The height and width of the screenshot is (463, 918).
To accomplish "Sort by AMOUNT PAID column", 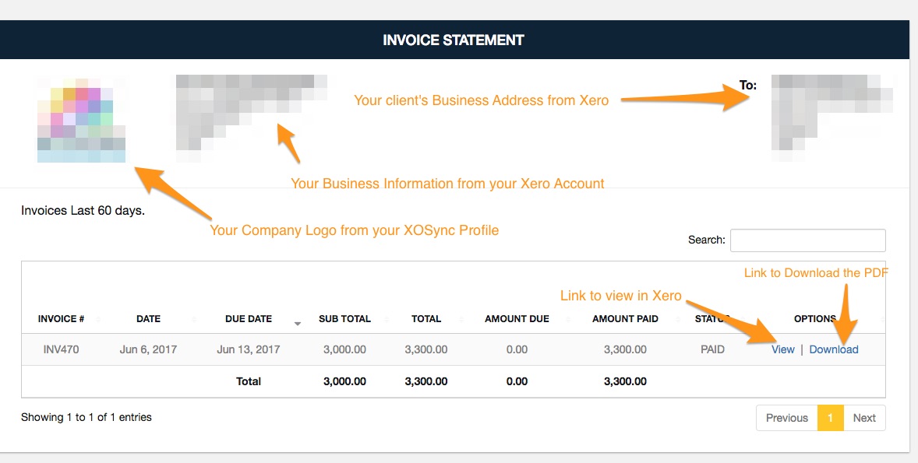I will pos(625,319).
